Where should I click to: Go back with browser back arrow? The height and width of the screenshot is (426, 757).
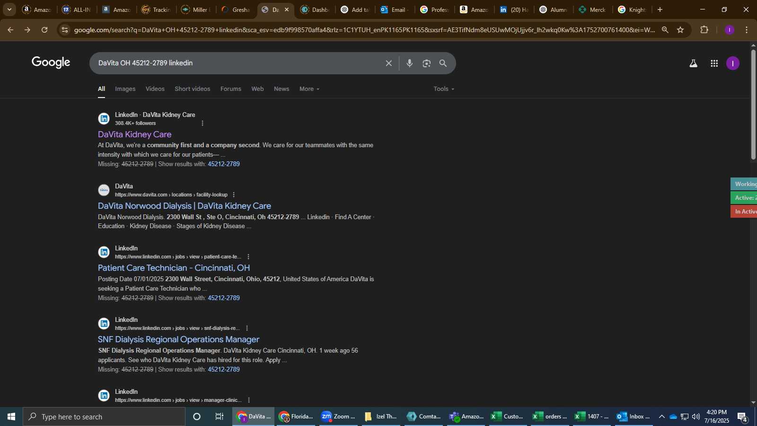click(10, 30)
